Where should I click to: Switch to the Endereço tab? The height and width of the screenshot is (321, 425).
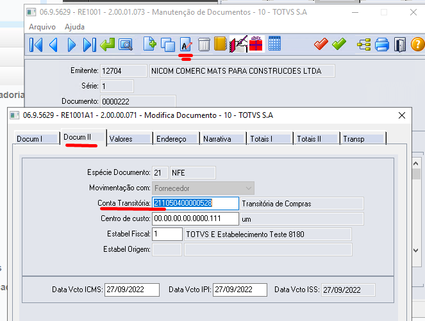coord(177,138)
